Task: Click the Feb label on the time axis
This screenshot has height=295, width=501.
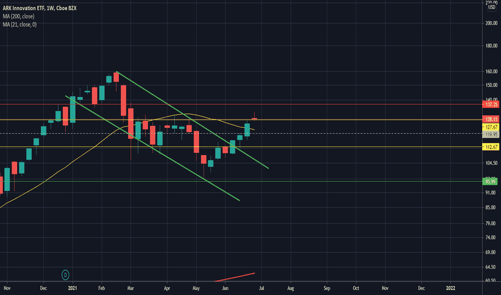Action: (102, 289)
